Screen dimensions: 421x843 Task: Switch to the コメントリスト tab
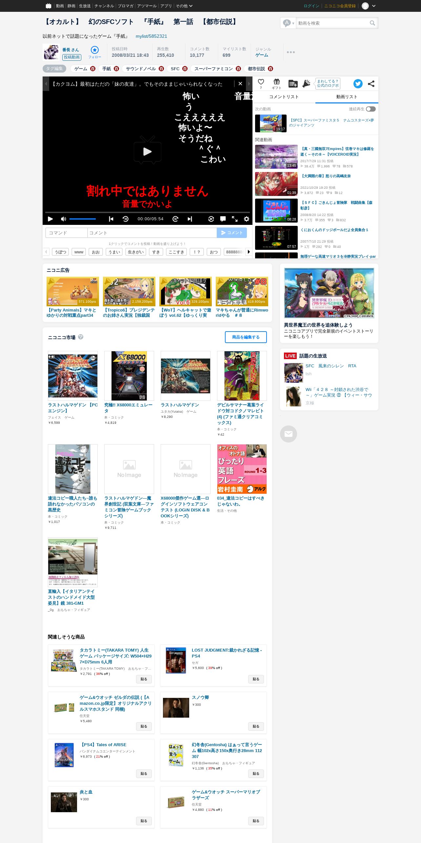[284, 97]
